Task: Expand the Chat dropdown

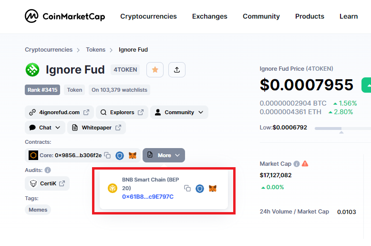Action: click(45, 128)
